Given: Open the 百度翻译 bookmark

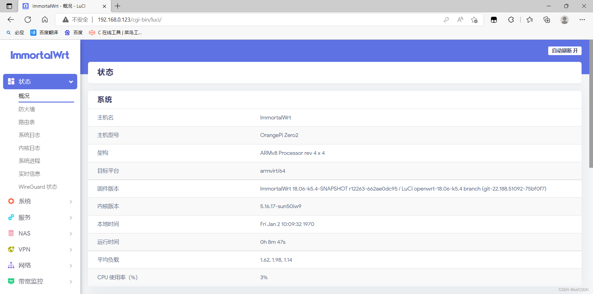Looking at the screenshot, I should tap(44, 33).
